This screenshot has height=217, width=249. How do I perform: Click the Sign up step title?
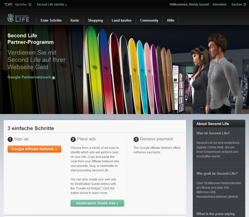pos(21,139)
